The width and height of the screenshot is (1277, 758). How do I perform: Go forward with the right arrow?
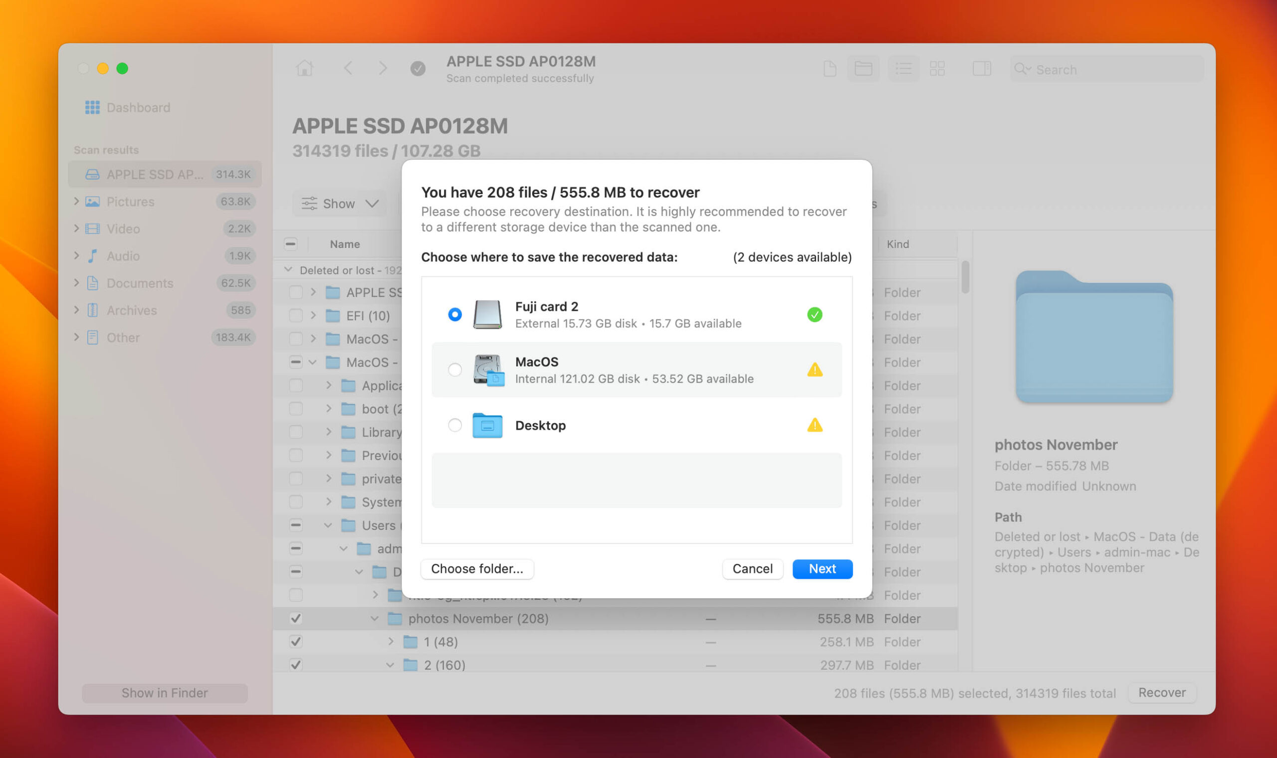coord(383,68)
